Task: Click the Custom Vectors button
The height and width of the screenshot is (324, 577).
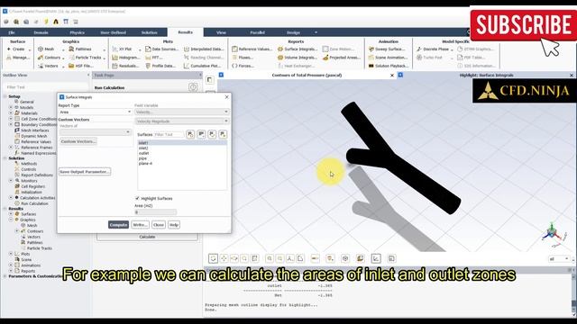Action: (78, 141)
